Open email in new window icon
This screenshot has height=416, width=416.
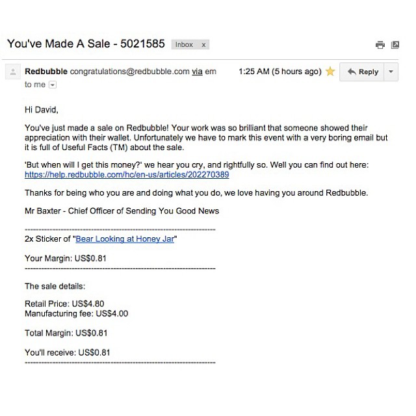tap(395, 45)
